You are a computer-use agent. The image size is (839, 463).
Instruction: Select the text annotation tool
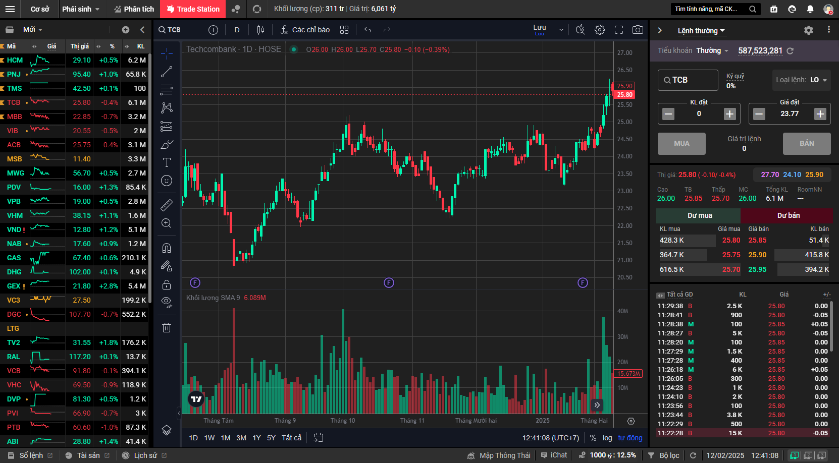[167, 162]
